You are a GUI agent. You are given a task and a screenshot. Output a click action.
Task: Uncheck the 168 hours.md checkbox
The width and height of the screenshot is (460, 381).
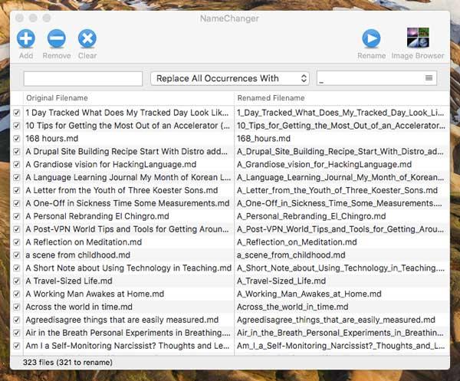[17, 139]
